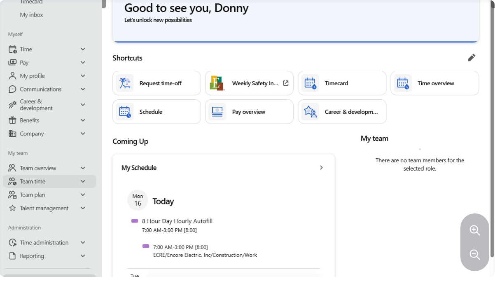The image size is (495, 288).
Task: Click the Team time icon in sidebar
Action: tap(12, 181)
